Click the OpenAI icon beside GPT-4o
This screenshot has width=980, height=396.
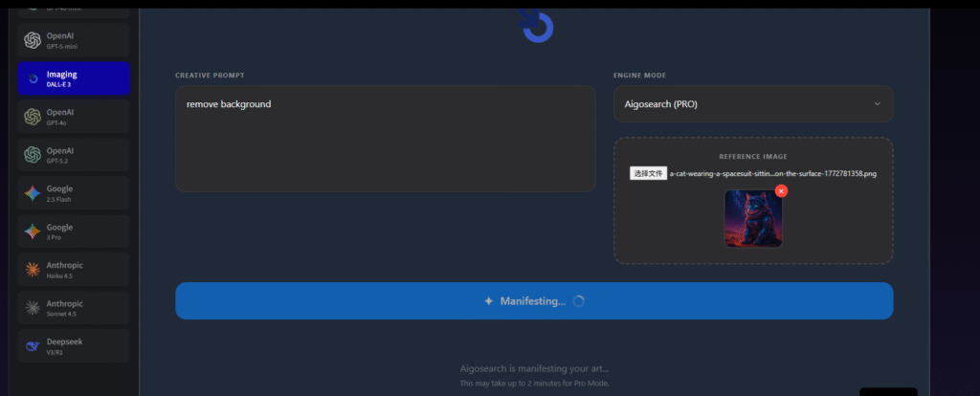(33, 117)
